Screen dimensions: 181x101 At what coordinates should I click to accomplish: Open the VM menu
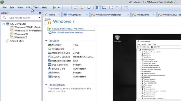tap(28, 8)
